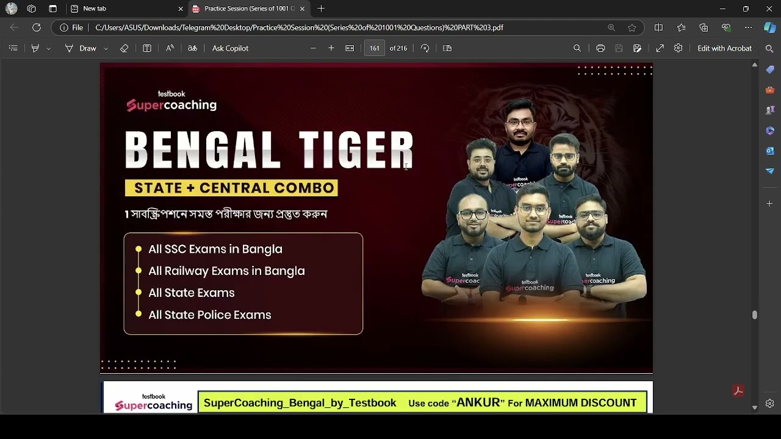Click 'All SSC Exams in Bangla' text
This screenshot has width=781, height=439.
[x=215, y=249]
